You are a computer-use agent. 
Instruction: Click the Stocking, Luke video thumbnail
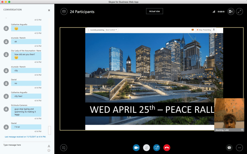(x=229, y=115)
